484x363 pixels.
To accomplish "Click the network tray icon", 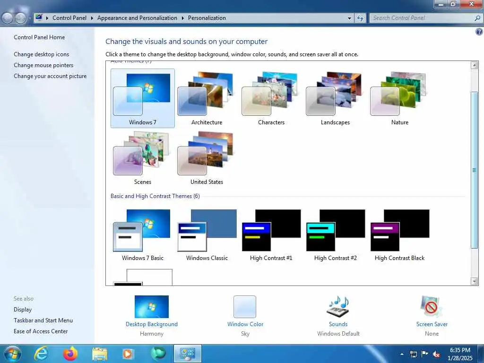I will tap(414, 354).
